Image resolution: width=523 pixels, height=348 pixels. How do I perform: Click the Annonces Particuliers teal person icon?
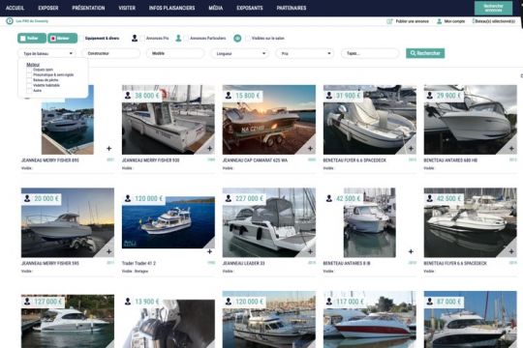178,39
